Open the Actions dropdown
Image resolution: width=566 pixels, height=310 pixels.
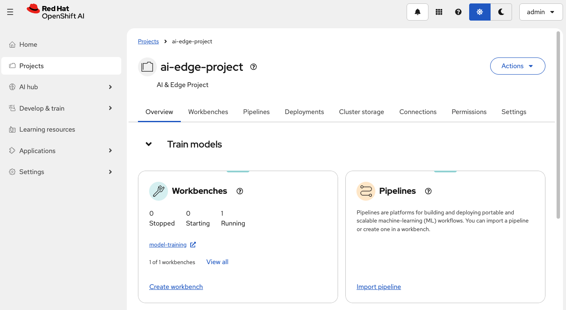(x=517, y=66)
